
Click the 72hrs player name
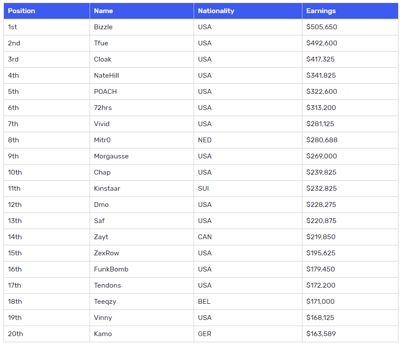click(103, 107)
